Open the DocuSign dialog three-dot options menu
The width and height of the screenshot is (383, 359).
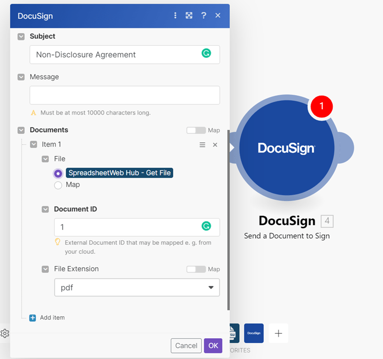click(x=175, y=16)
